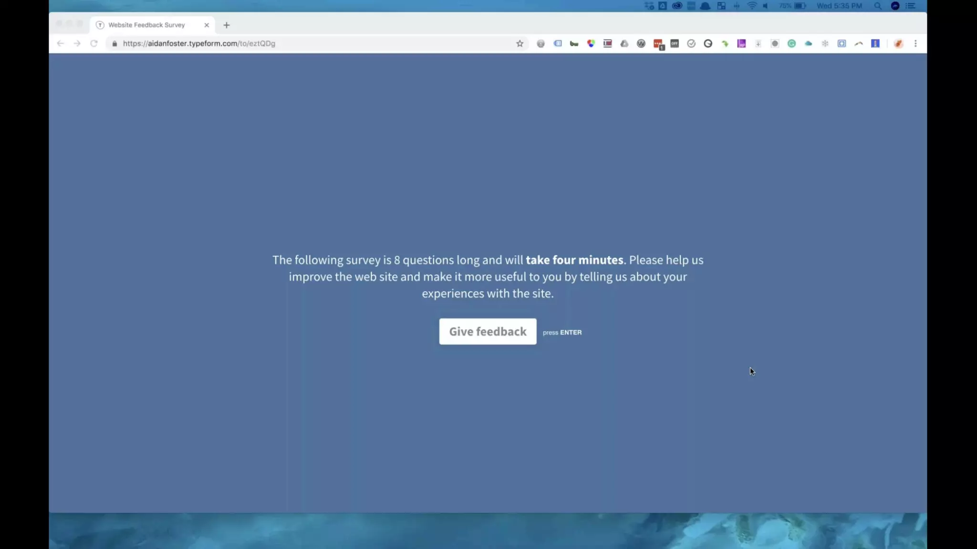Open the Google Drive extension
Viewport: 977px width, 549px height.
click(x=624, y=43)
